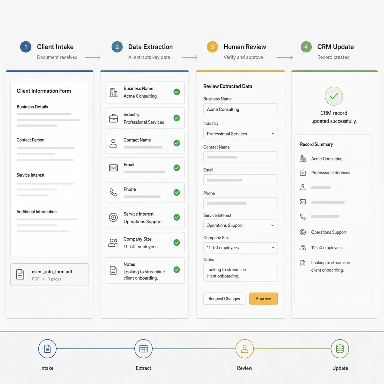Viewport: 384px width, 384px height.
Task: Click the Phone input in Review form
Action: pyautogui.click(x=241, y=203)
